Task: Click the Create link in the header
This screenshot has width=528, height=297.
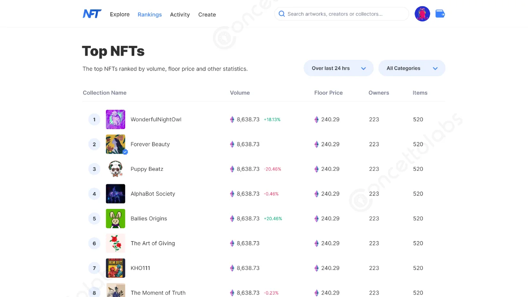Action: tap(207, 14)
